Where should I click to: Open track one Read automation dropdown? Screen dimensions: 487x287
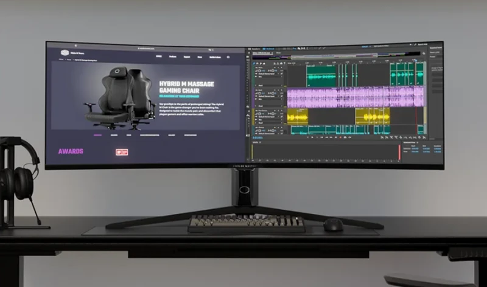(x=270, y=85)
